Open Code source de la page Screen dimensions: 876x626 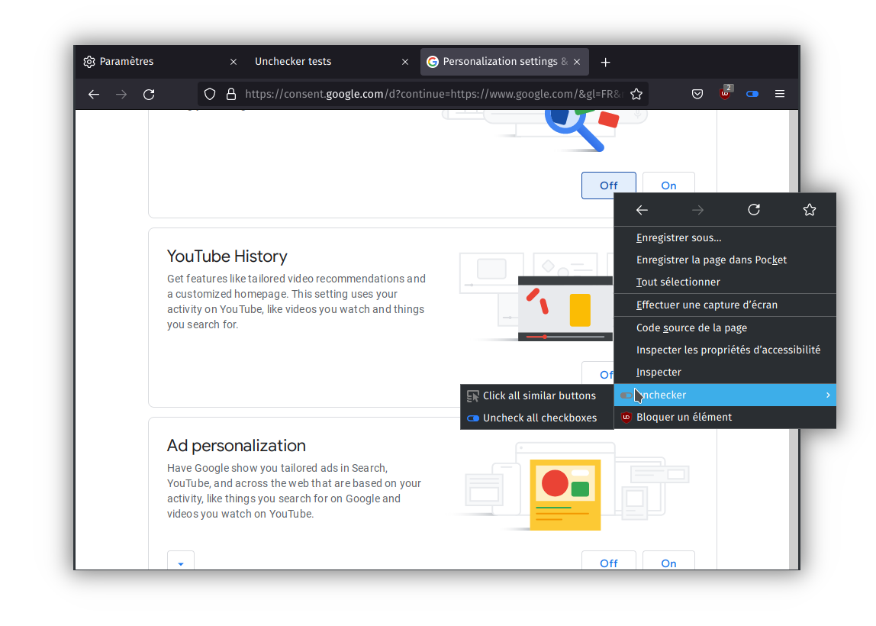(725, 328)
